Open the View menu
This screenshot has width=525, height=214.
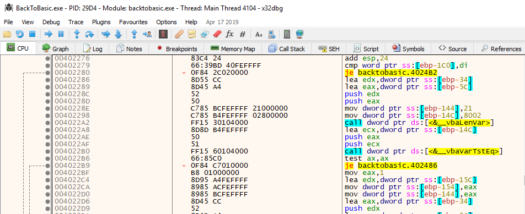[x=28, y=22]
